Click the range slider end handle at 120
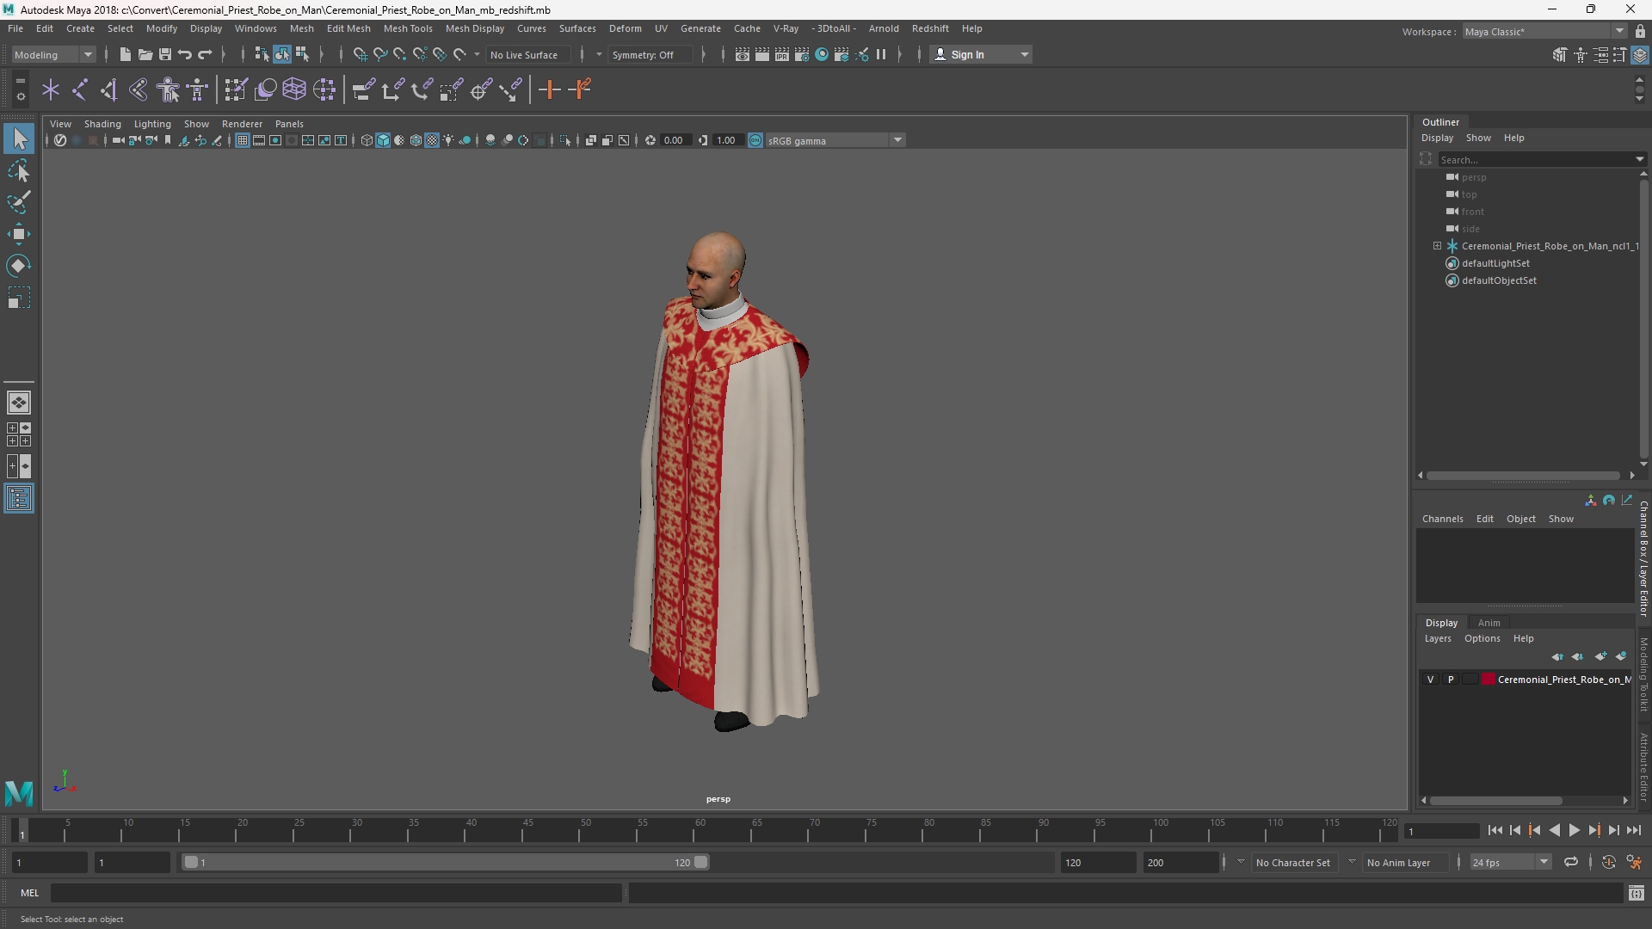1652x929 pixels. 701,862
